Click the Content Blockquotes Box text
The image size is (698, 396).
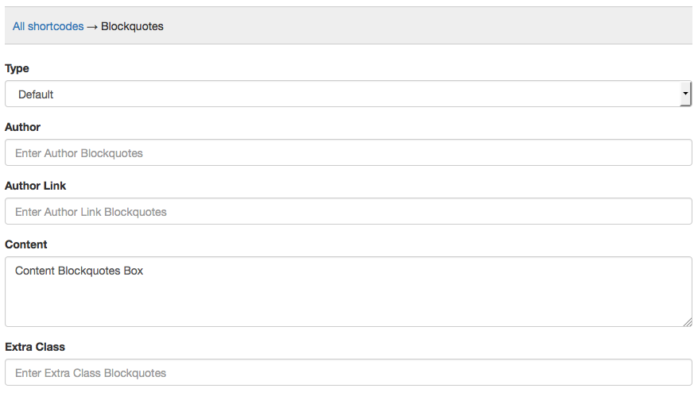(79, 271)
